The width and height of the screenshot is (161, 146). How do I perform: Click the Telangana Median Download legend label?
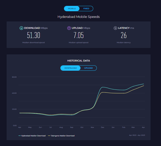tap(63, 136)
